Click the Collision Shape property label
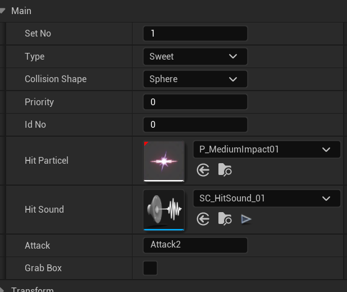347x292 pixels. [x=56, y=79]
